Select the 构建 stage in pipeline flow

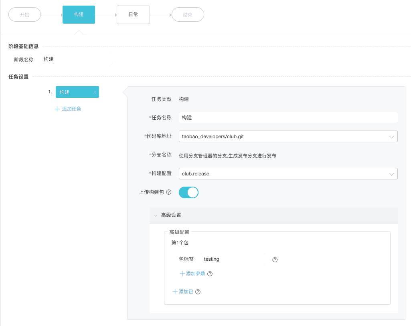[x=79, y=15]
